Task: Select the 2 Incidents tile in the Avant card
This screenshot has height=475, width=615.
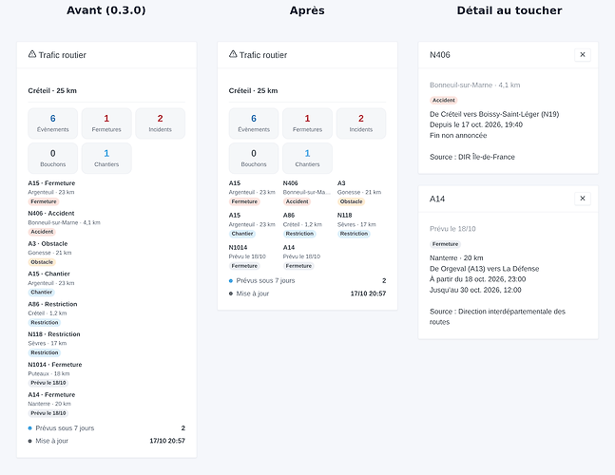Action: click(x=160, y=123)
